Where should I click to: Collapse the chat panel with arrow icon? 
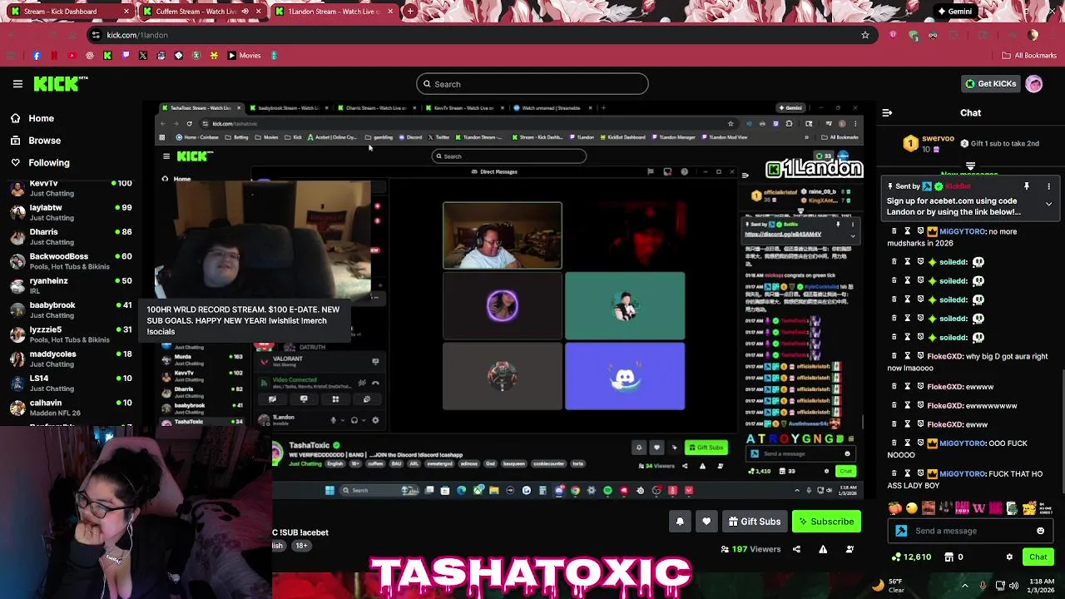click(x=887, y=112)
